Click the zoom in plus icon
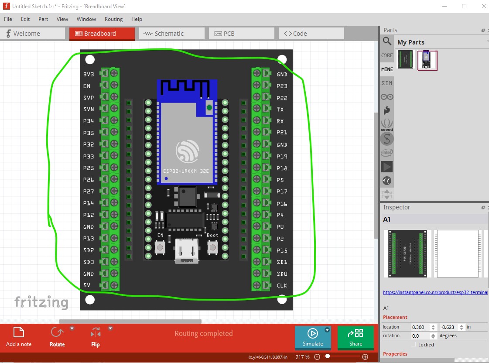The width and height of the screenshot is (489, 363). (365, 357)
